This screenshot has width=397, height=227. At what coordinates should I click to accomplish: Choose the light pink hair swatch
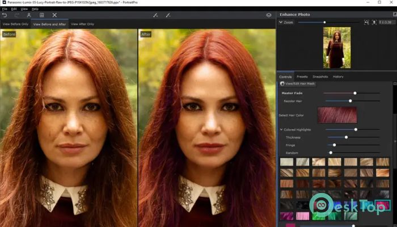(x=303, y=216)
